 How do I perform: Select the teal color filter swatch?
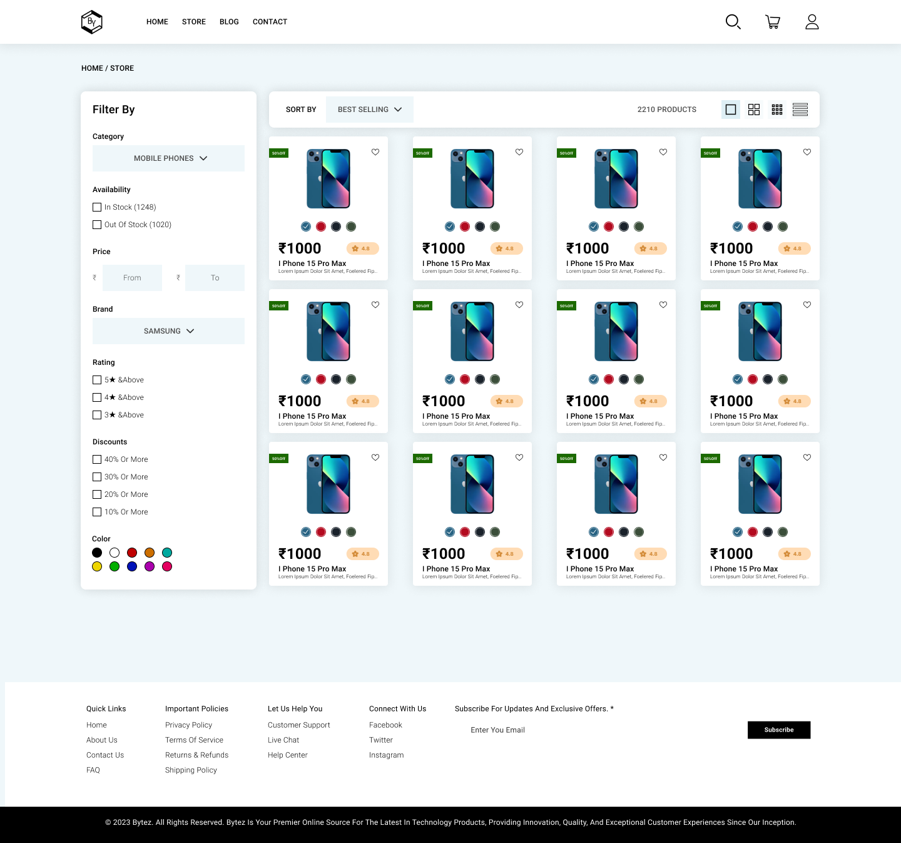(x=167, y=553)
